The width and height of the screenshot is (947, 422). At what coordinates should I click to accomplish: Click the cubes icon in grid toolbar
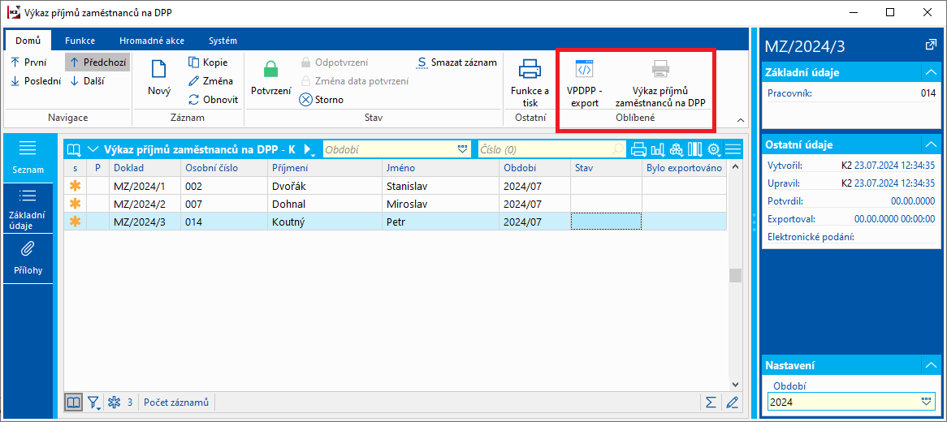coord(677,149)
